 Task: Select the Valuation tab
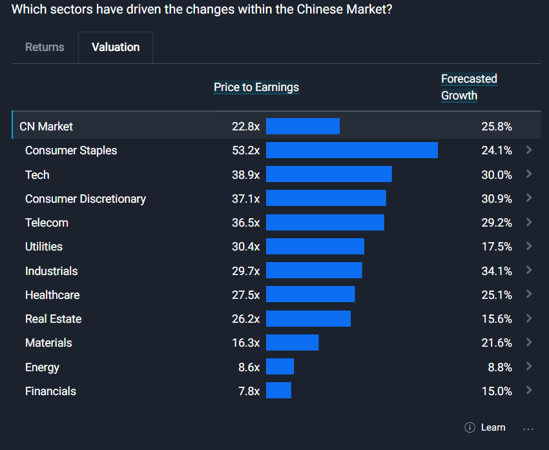coord(116,47)
